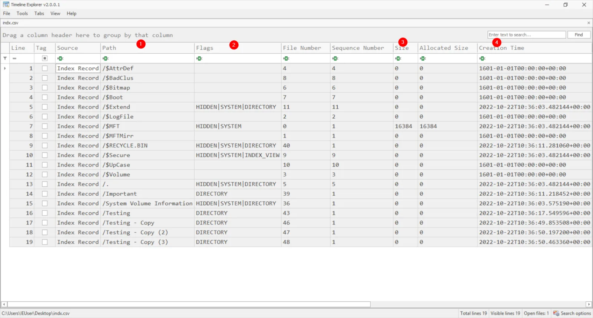The image size is (593, 318).
Task: Click filter icon under Creation Time column
Action: click(482, 58)
